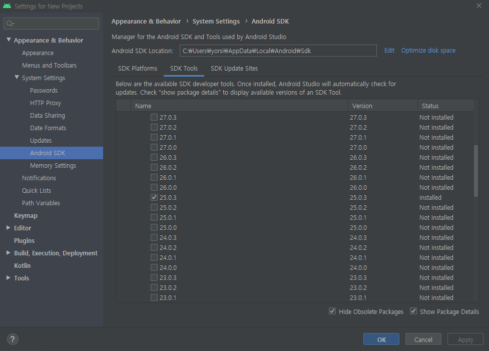Click the Cancel button

423,339
